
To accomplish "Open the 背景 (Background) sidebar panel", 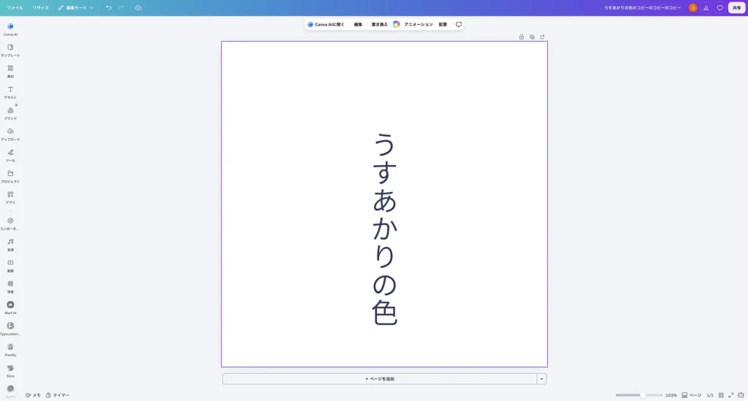I will click(x=10, y=286).
